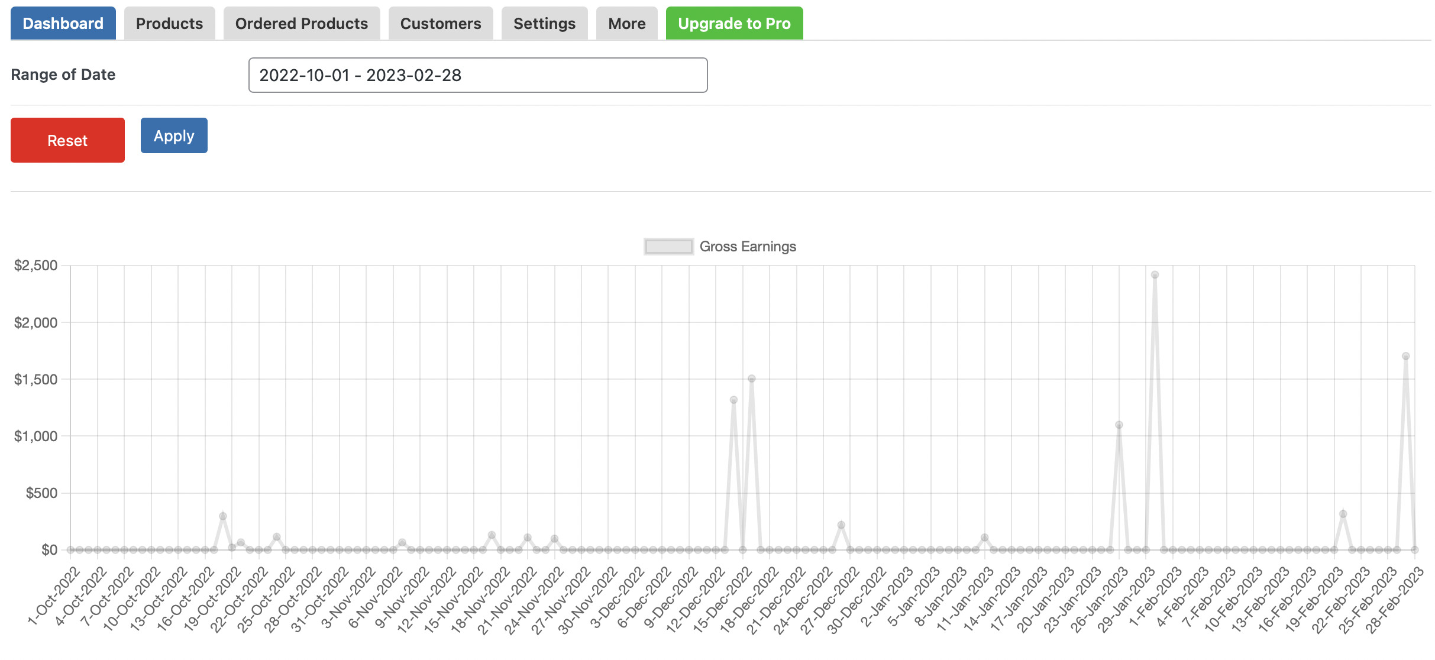
Task: Click the 29-Jan-2023 axis label
Action: pyautogui.click(x=1125, y=600)
